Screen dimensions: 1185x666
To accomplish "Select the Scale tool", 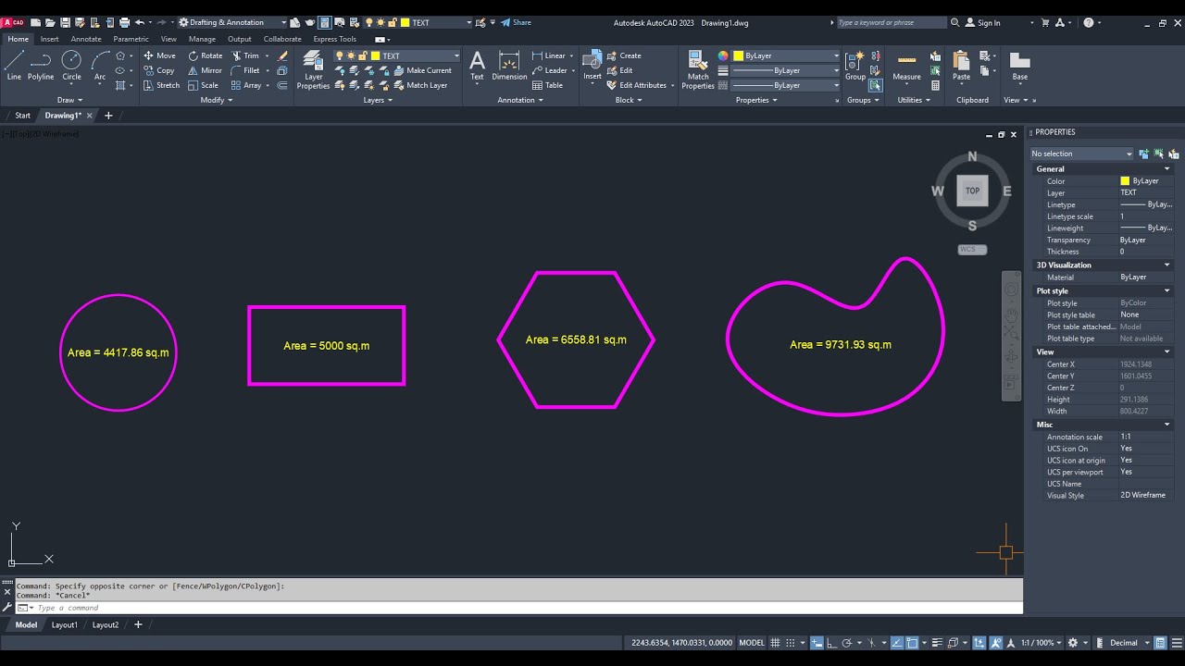I will pyautogui.click(x=203, y=85).
